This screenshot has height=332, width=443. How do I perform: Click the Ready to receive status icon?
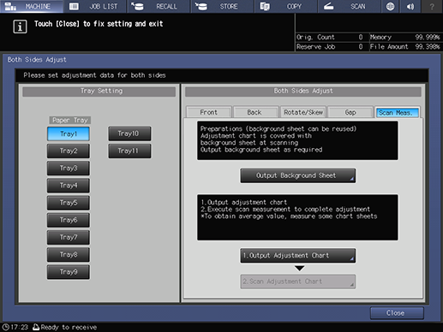(x=36, y=327)
